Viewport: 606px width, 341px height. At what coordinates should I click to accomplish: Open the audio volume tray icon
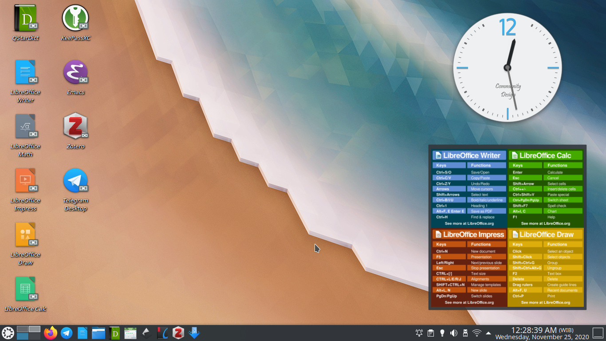454,333
